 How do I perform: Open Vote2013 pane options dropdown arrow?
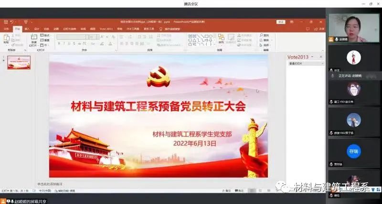click(312, 57)
